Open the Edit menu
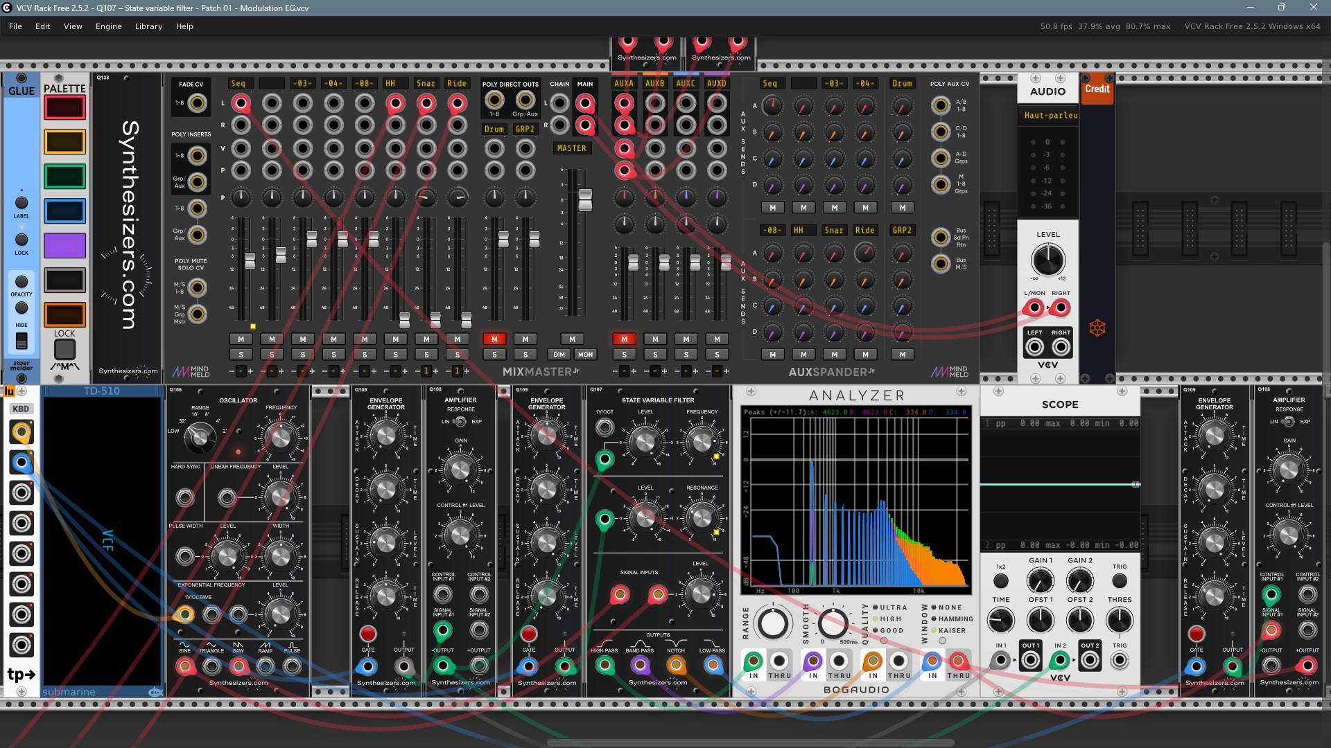The image size is (1331, 748). tap(42, 26)
